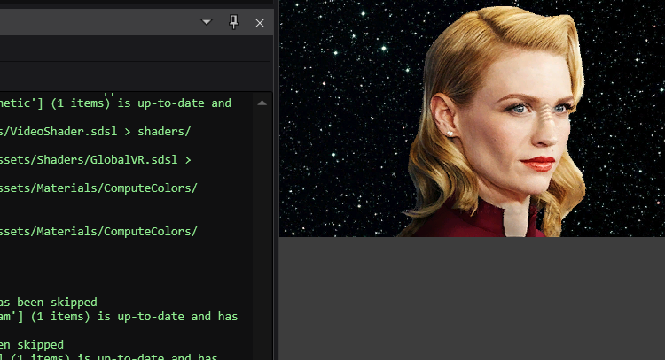Select the VideoShader.sdsl log line
Image resolution: width=665 pixels, height=360 pixels.
tap(95, 132)
